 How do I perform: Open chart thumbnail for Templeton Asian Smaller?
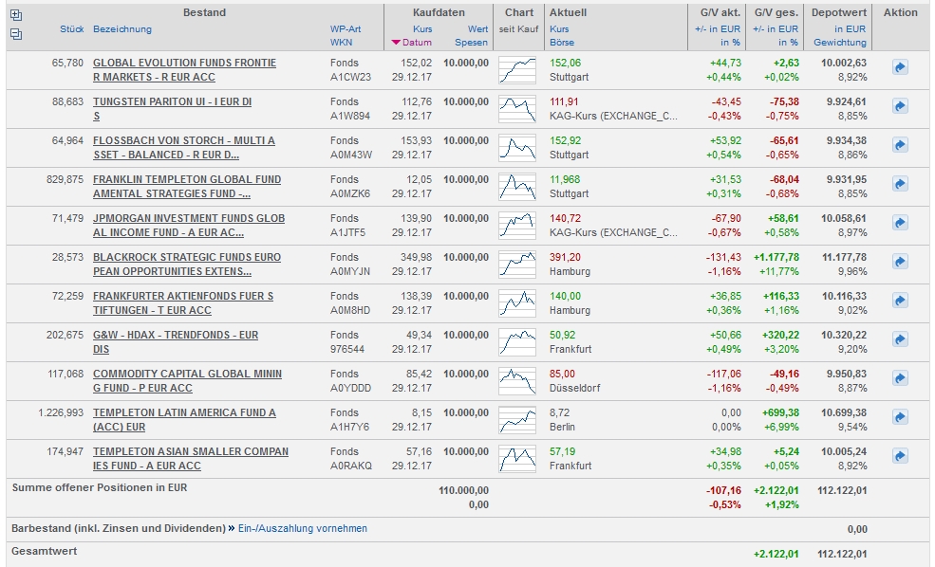(517, 459)
